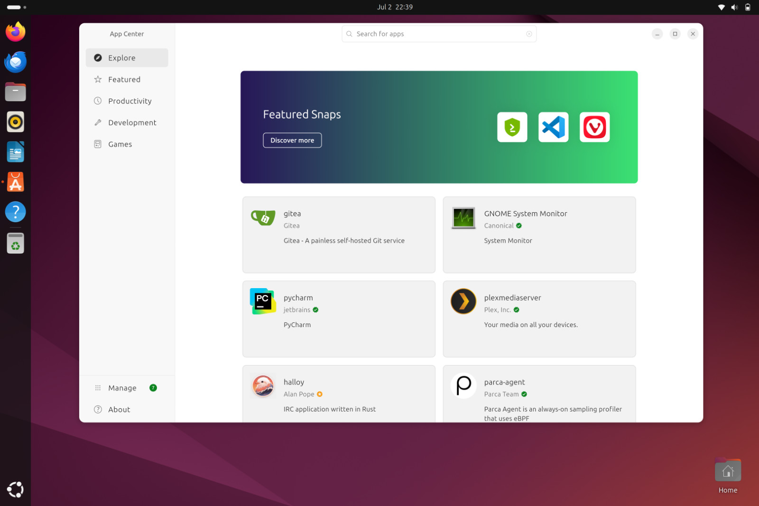Image resolution: width=759 pixels, height=506 pixels.
Task: Open Show Apps Ubuntu logo button
Action: (x=15, y=489)
